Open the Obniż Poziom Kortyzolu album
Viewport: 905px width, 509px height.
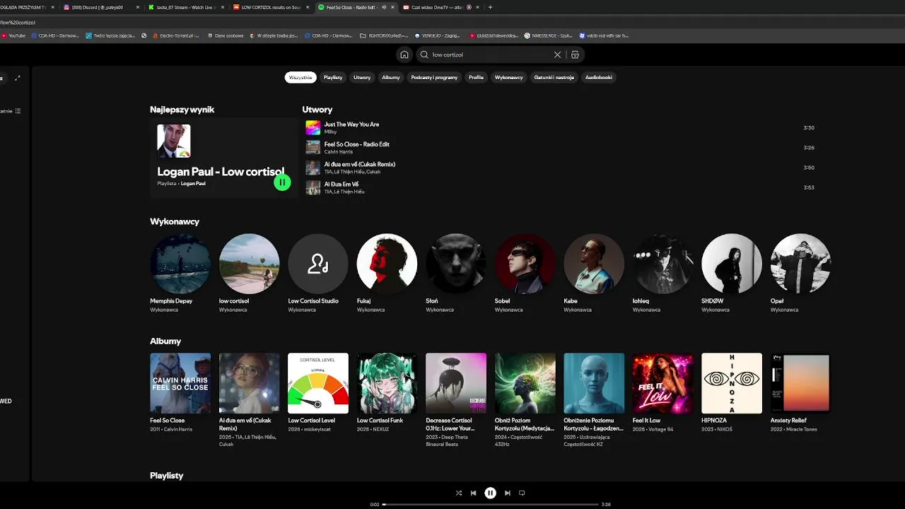coord(525,399)
